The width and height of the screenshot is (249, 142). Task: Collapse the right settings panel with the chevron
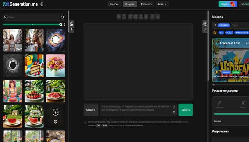point(205,30)
